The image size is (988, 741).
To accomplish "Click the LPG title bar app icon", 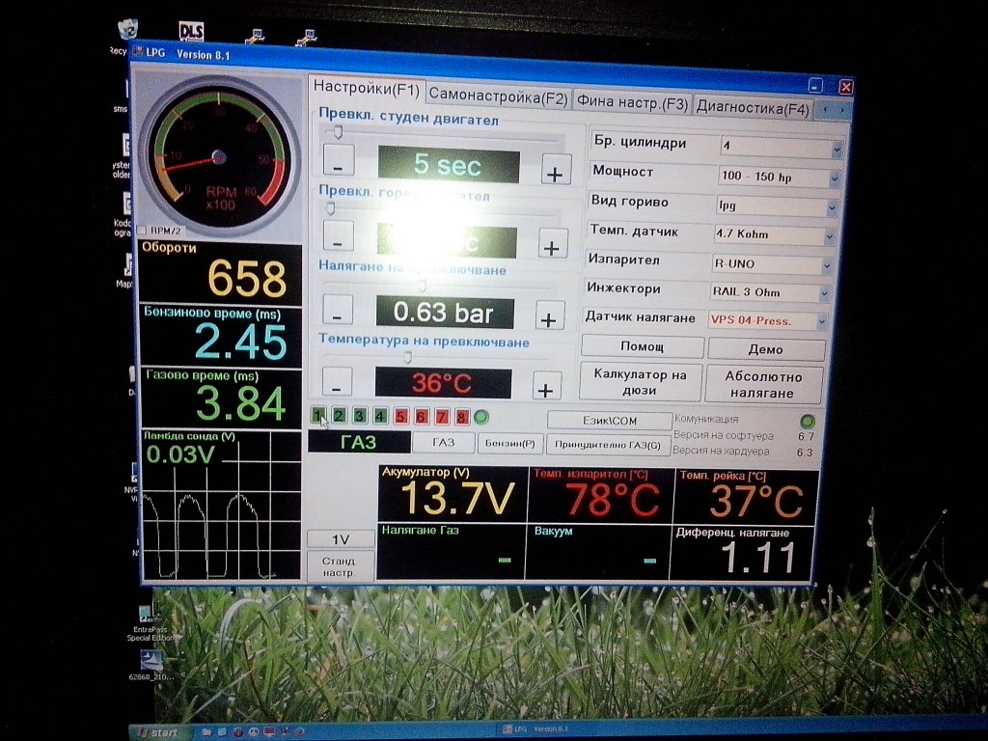I will pos(137,52).
